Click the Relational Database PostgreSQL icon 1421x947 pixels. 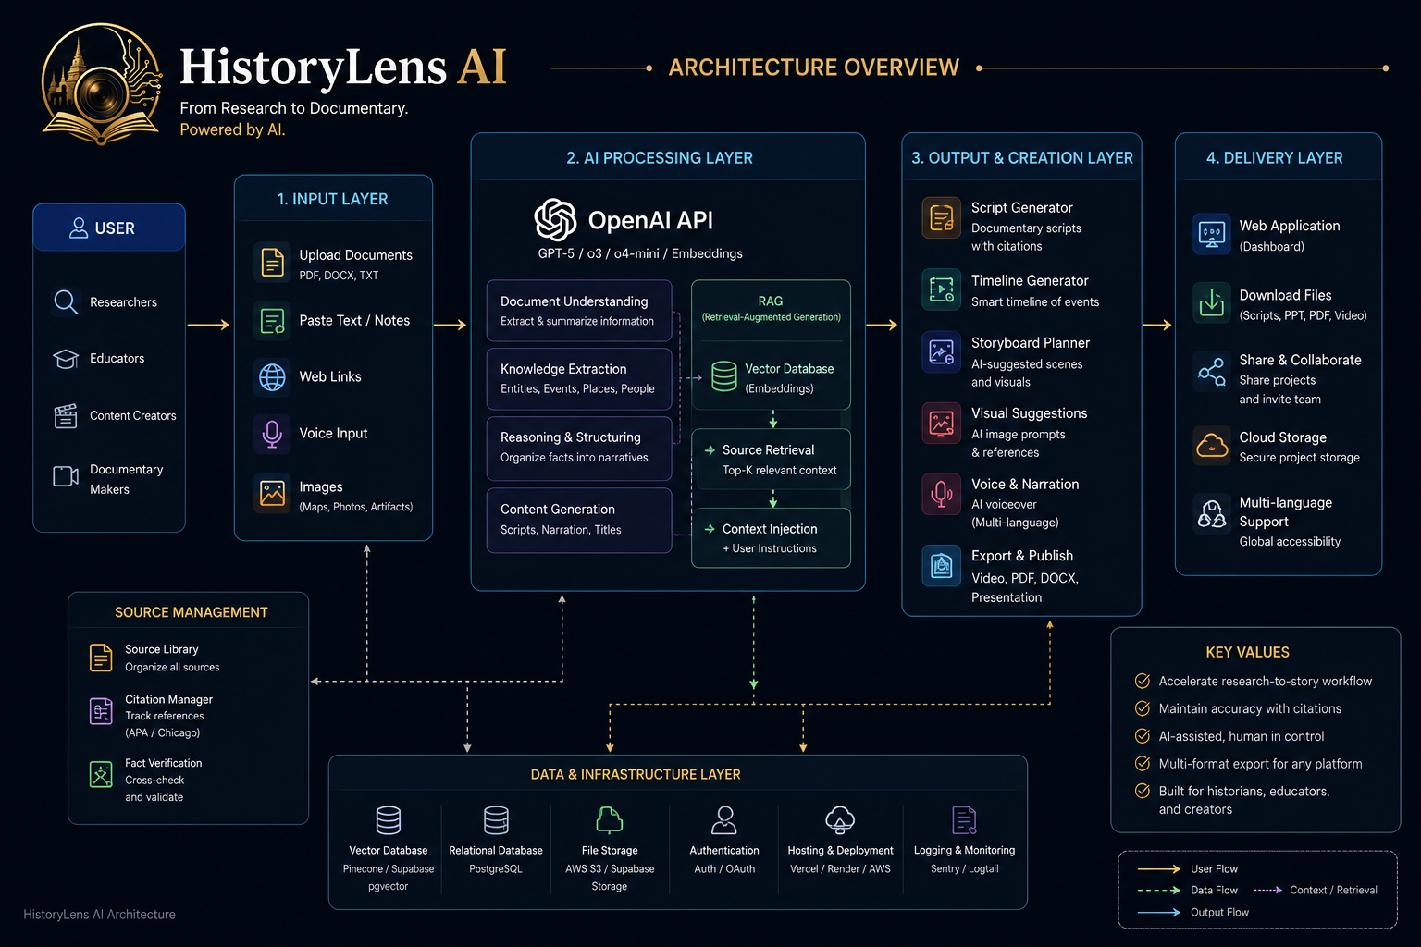coord(496,820)
